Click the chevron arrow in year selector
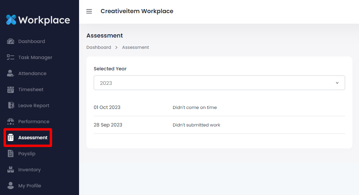Image resolution: width=359 pixels, height=195 pixels. click(337, 83)
